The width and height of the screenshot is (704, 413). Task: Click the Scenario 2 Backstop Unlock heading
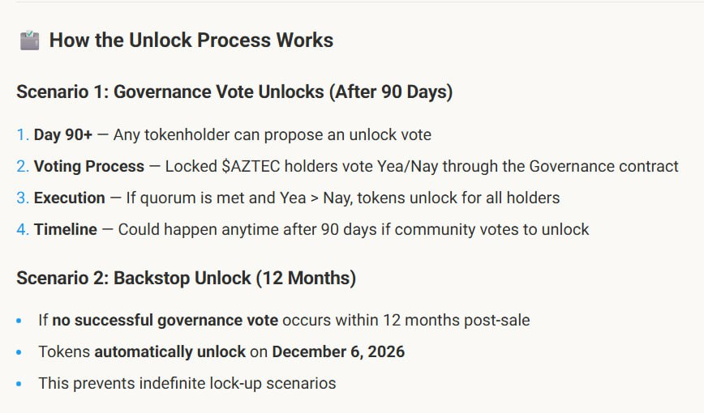tap(187, 279)
